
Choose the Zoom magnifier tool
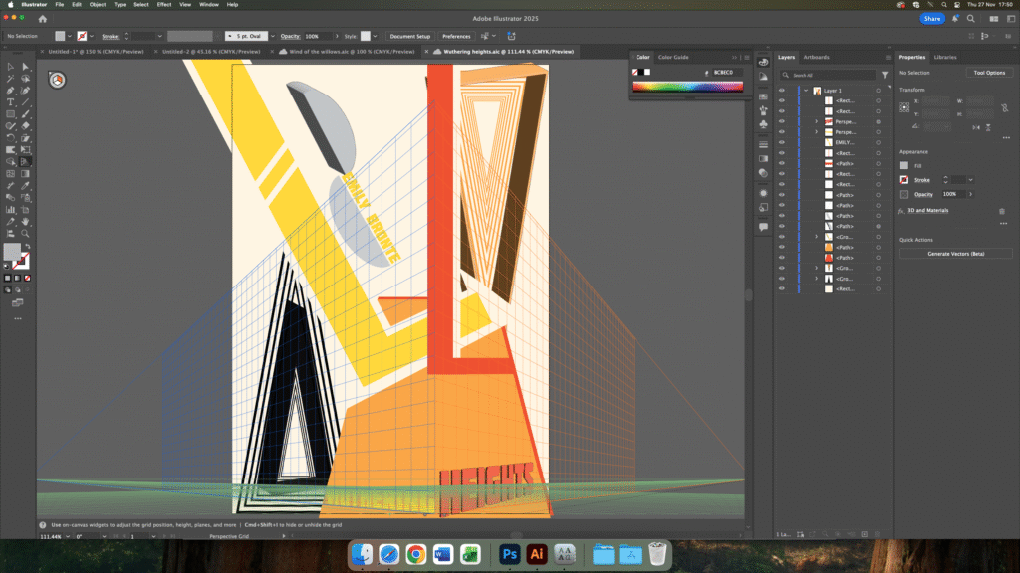tap(25, 233)
